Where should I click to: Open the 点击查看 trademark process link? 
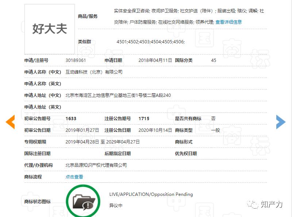[74, 177]
